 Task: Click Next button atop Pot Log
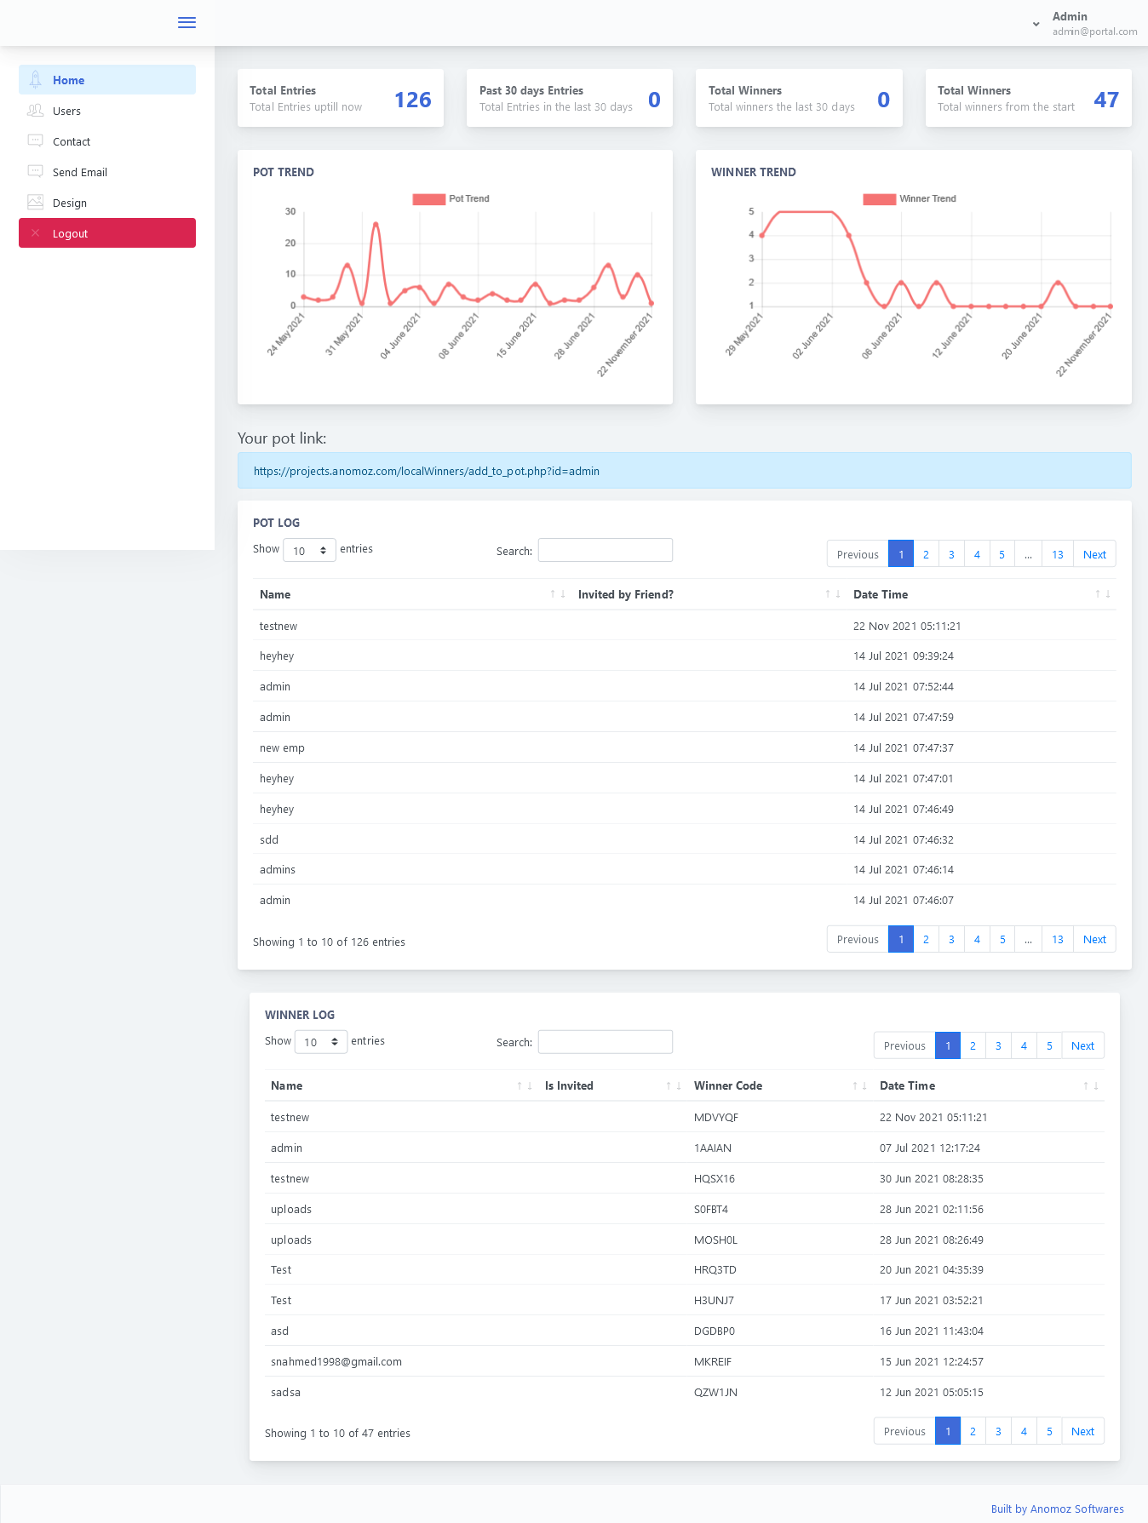pos(1094,554)
